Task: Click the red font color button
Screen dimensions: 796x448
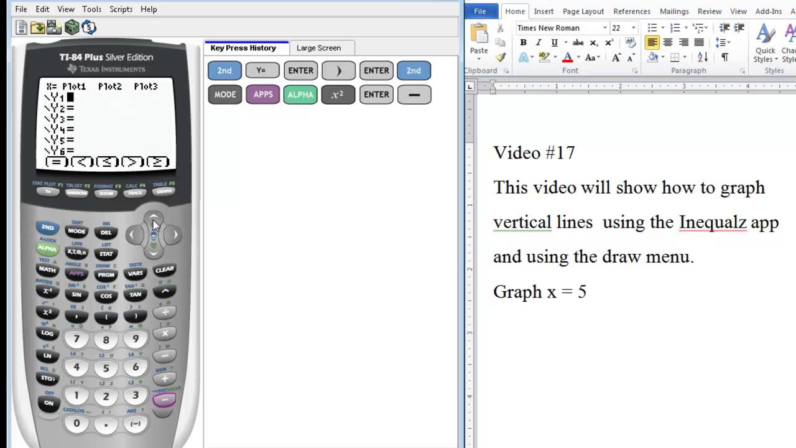Action: point(567,57)
